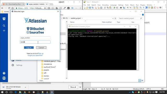
Task: Open the Sign up link
Action: coord(41,53)
